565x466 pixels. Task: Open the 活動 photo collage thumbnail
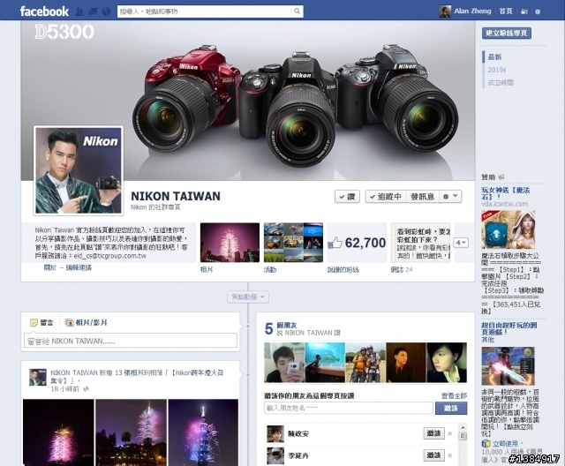click(293, 243)
